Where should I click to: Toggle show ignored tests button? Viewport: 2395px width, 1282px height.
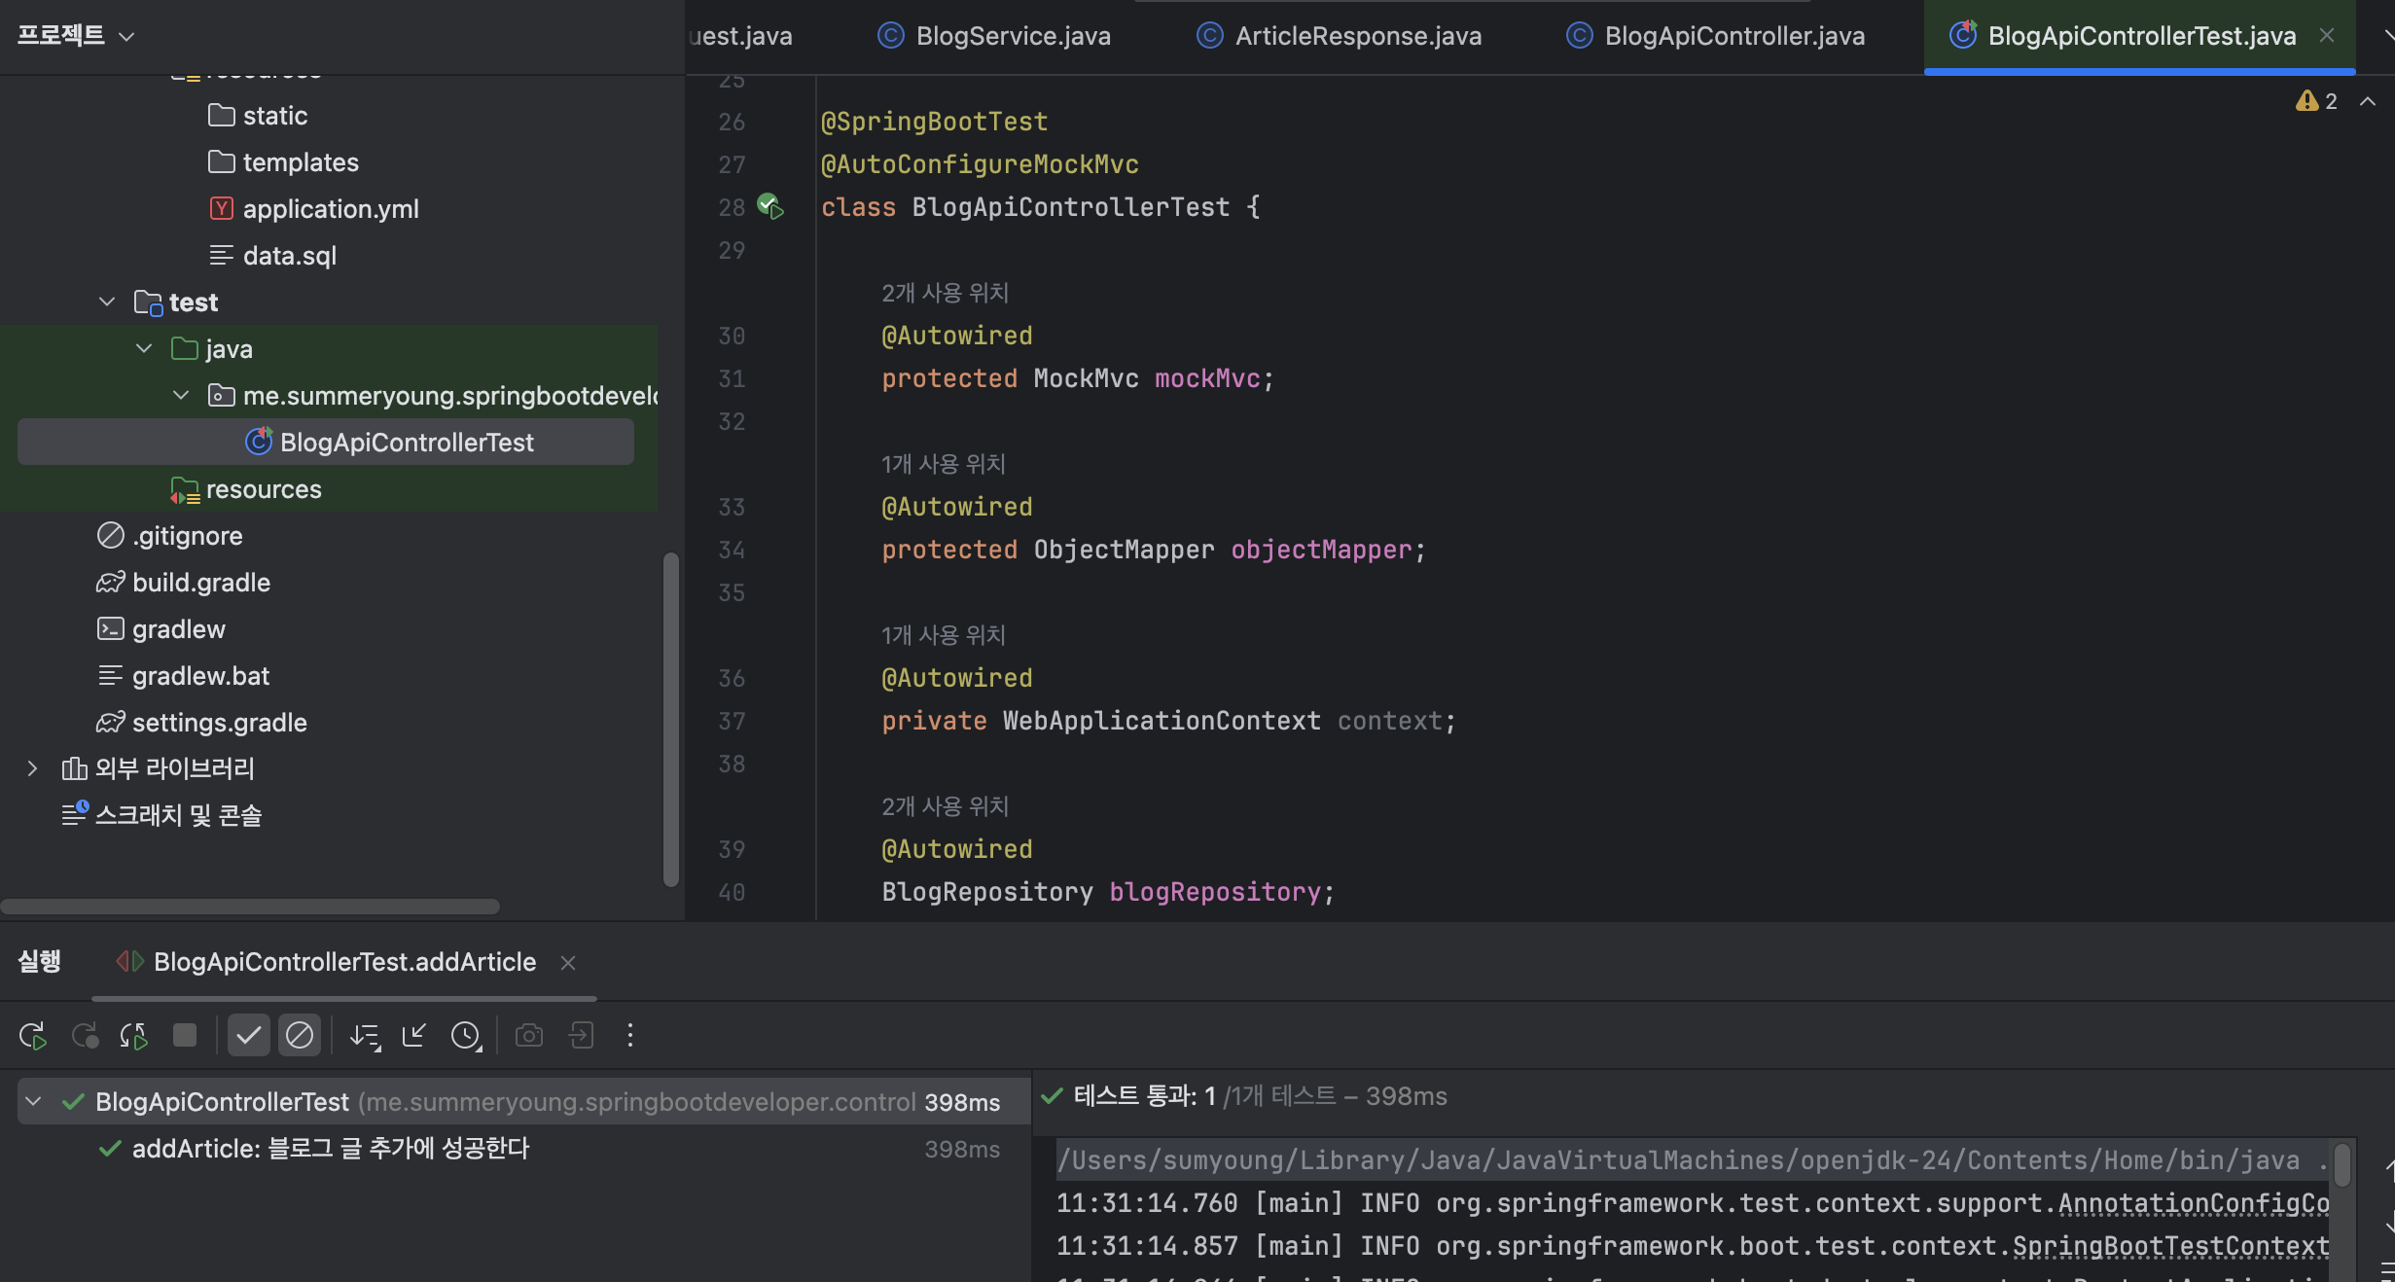point(300,1036)
